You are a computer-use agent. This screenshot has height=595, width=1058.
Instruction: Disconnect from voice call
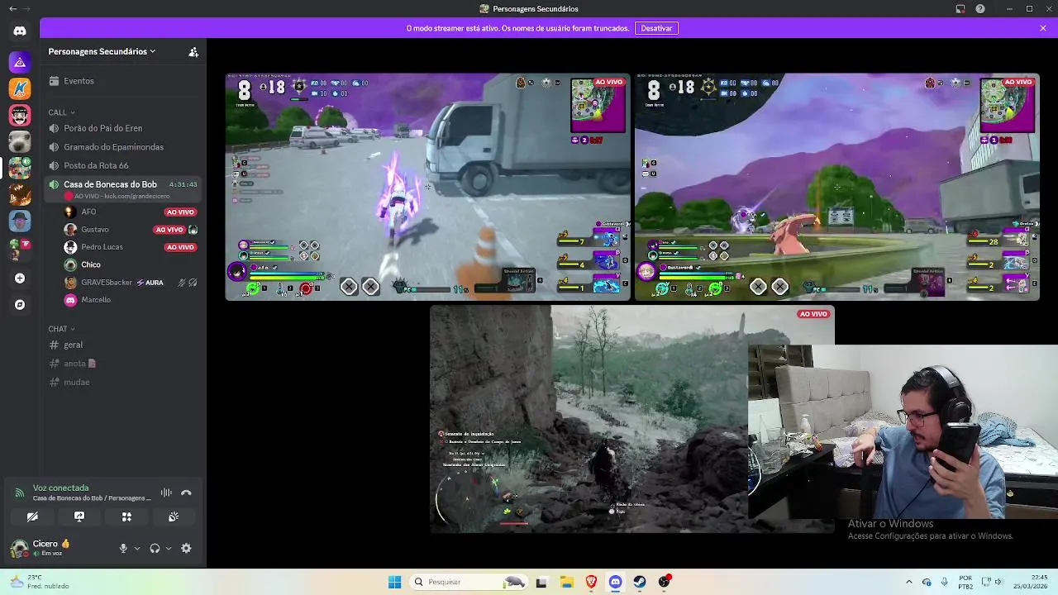(186, 493)
